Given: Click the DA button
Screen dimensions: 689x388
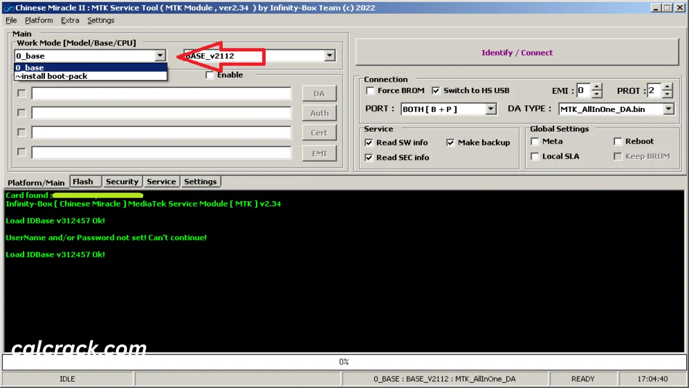Looking at the screenshot, I should point(319,94).
